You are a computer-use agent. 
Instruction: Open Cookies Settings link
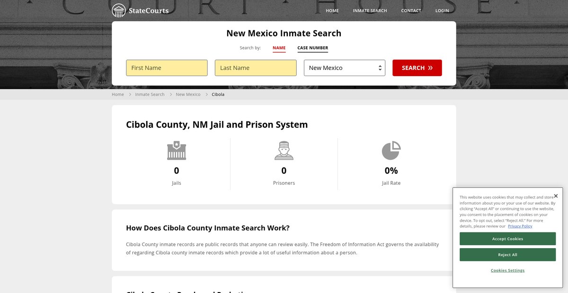[x=507, y=270]
